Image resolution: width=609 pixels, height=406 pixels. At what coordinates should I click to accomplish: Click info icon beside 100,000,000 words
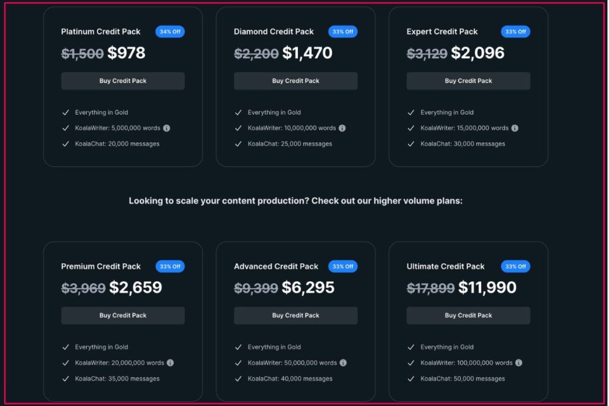point(519,363)
